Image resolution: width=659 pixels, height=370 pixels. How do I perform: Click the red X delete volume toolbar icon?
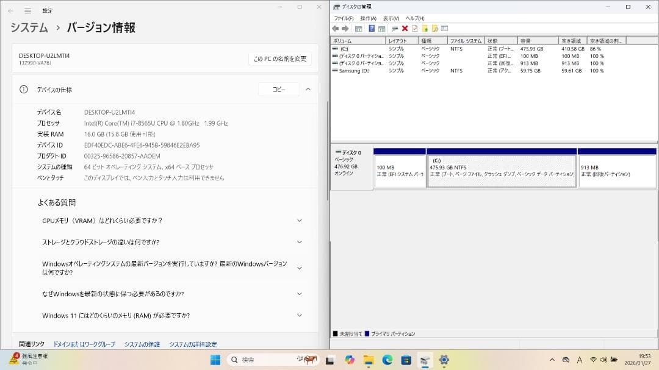[405, 27]
